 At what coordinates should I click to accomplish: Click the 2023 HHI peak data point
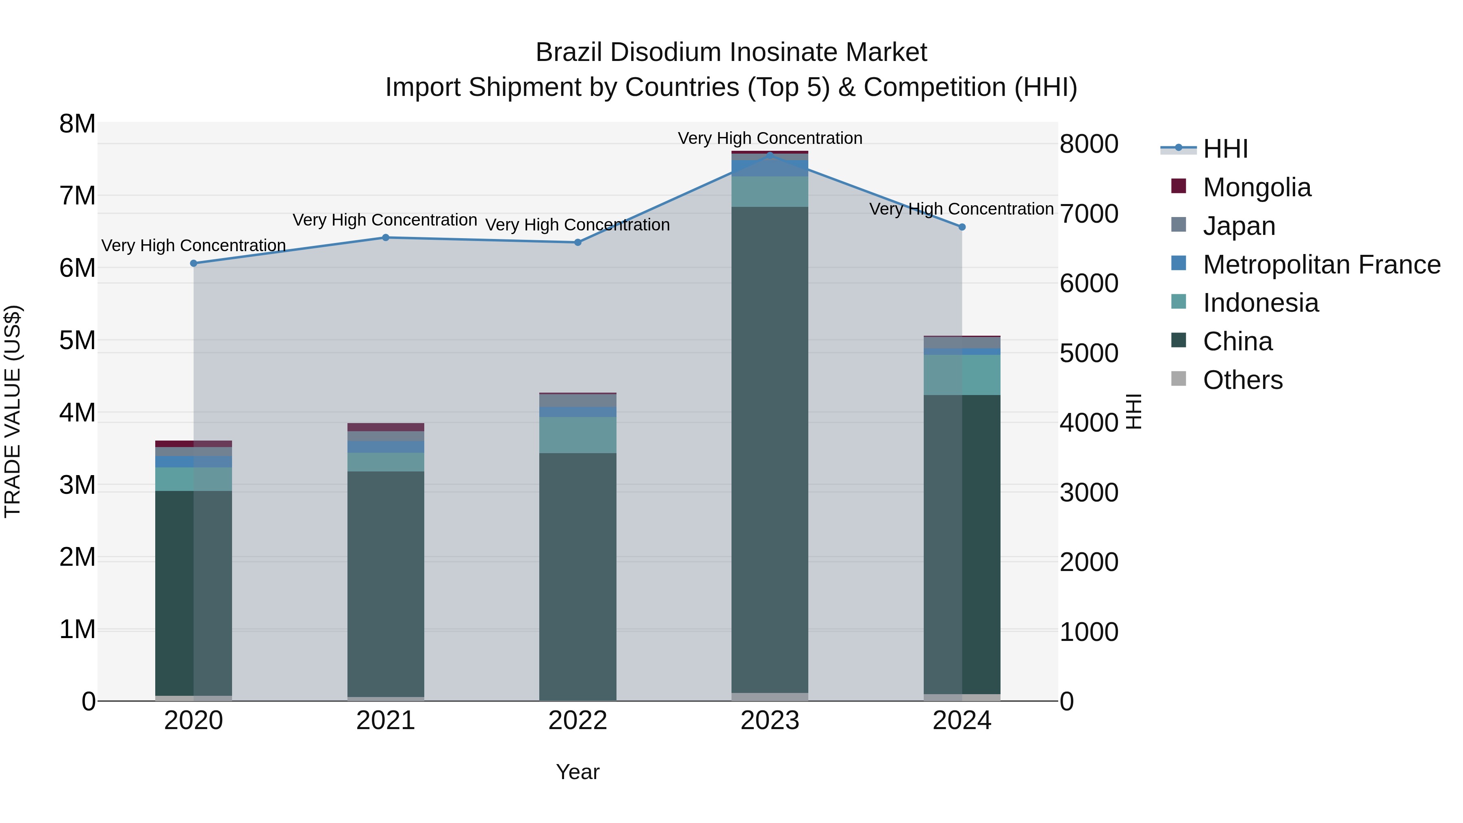point(770,155)
